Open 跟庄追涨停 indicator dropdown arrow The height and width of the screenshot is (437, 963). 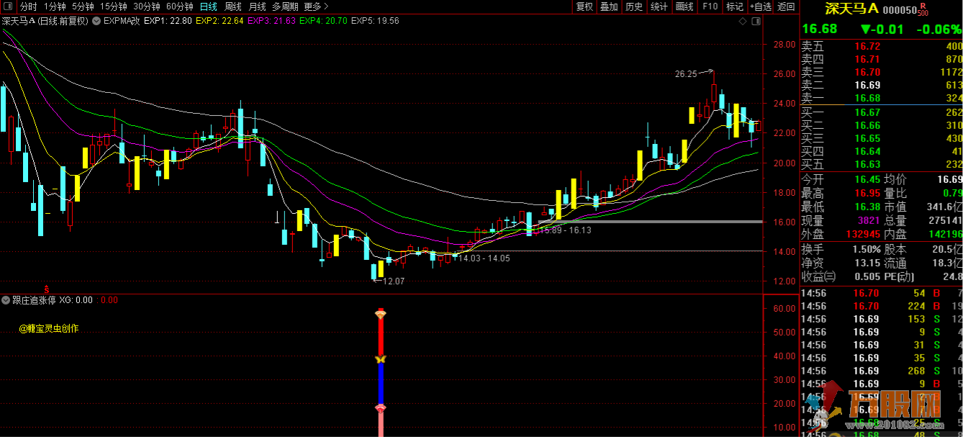[6, 300]
